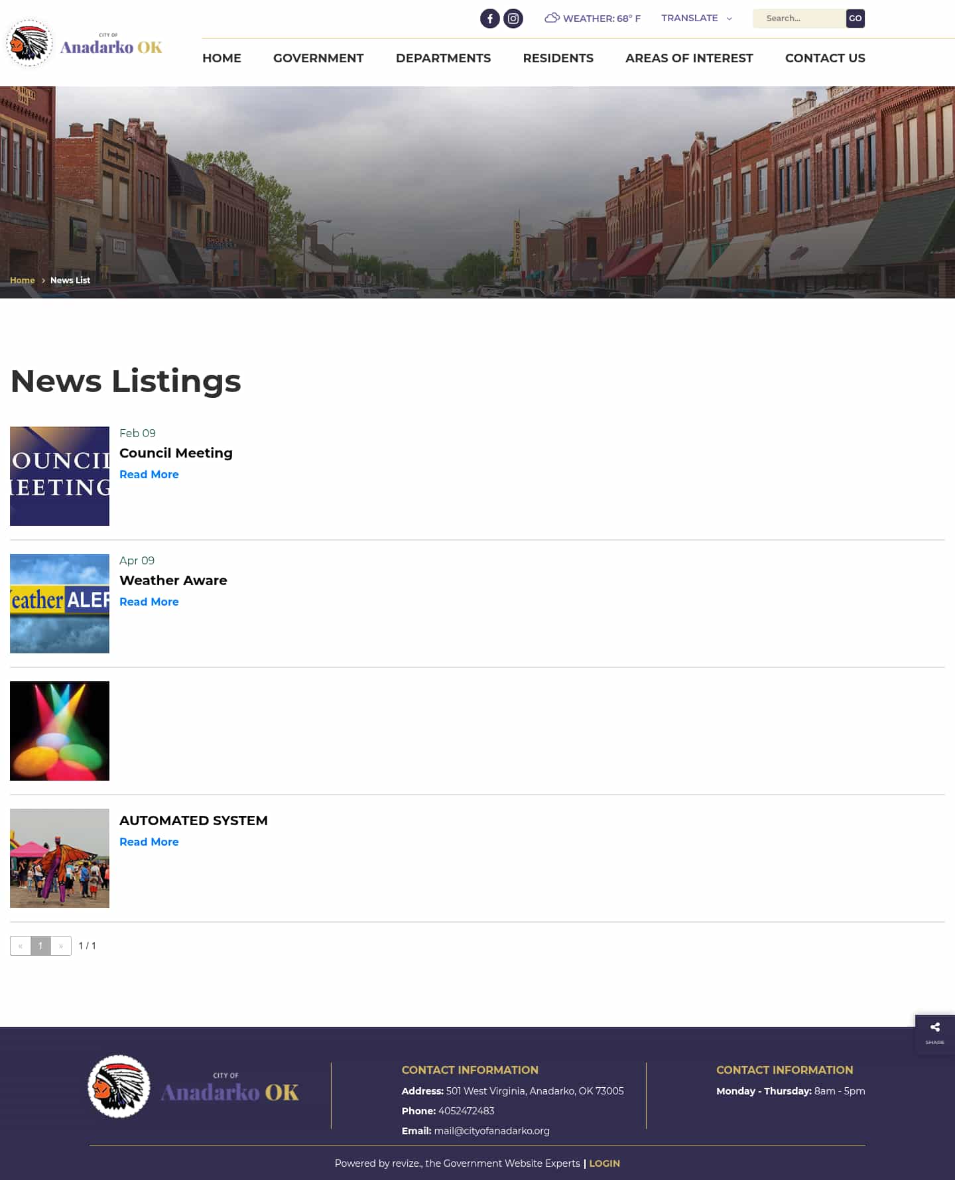Click the Feb 09 date text
955x1180 pixels.
[137, 433]
